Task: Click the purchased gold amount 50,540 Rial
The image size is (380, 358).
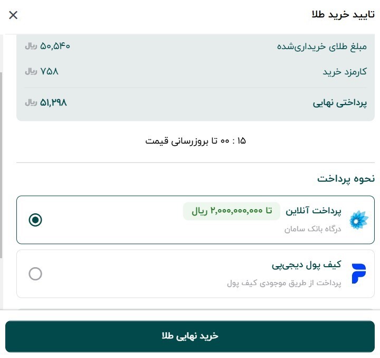Action: pos(47,46)
